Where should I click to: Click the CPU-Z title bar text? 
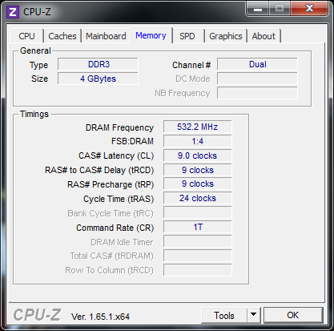[37, 12]
